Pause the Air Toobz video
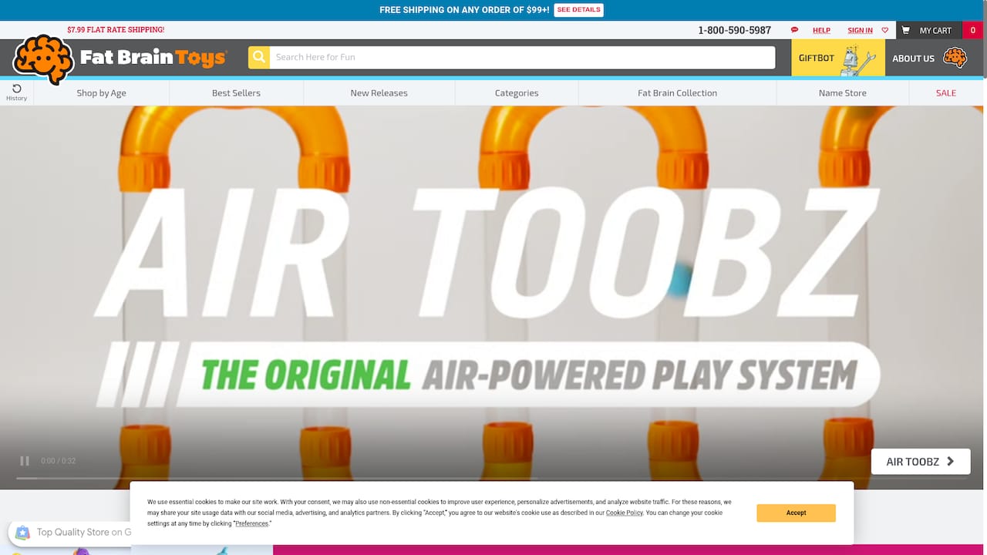Viewport: 987px width, 555px height. (x=24, y=460)
